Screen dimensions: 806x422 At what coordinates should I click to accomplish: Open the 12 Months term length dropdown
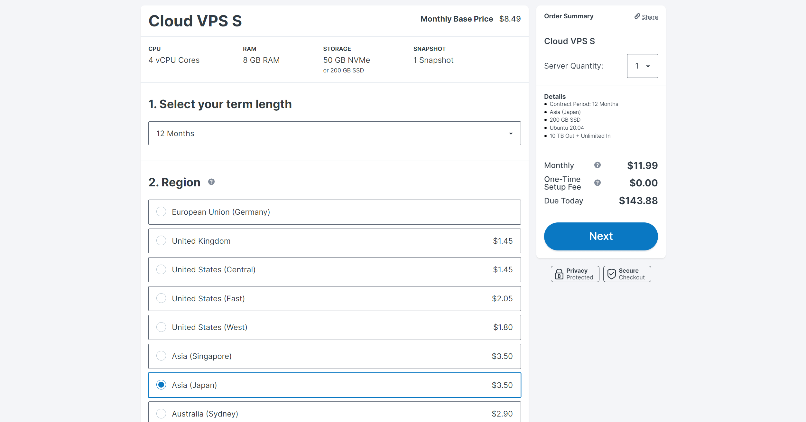[335, 133]
